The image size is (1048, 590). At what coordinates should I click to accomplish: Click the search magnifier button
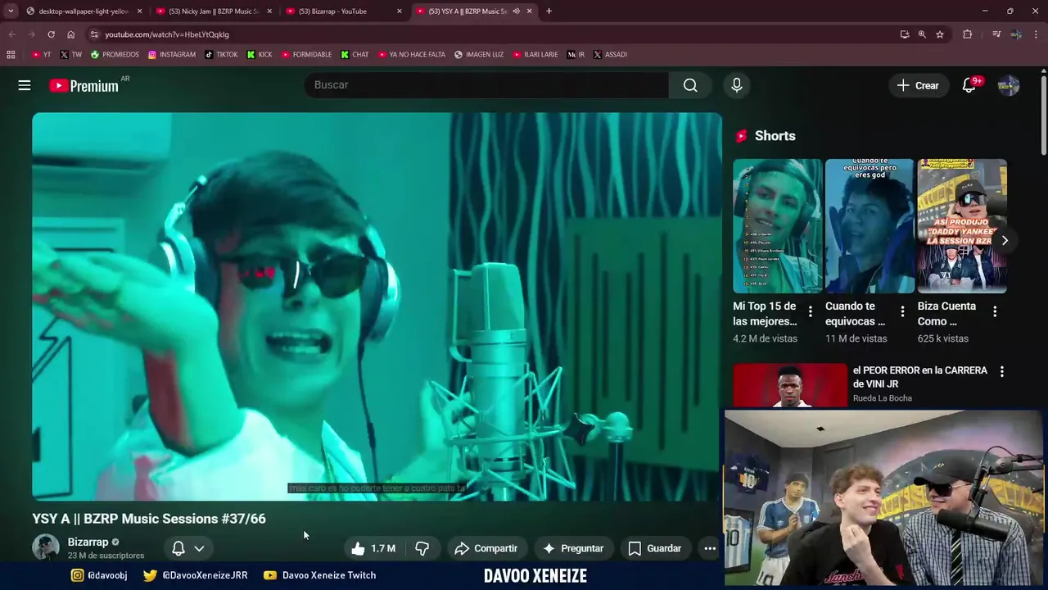coord(690,85)
